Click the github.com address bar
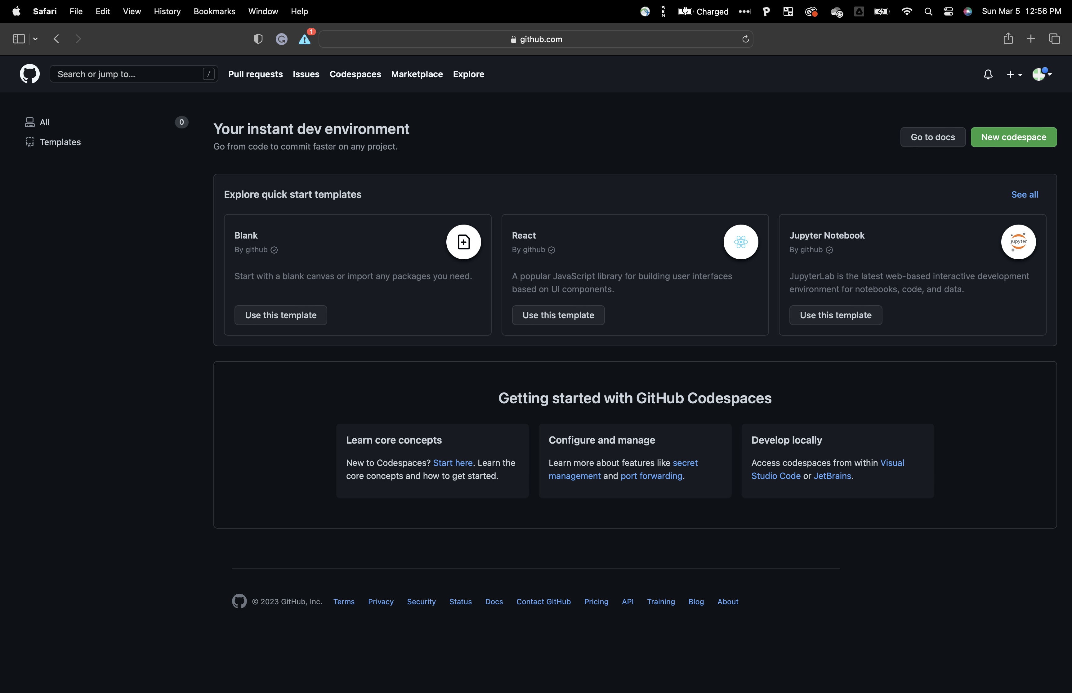Viewport: 1072px width, 693px height. 536,39
